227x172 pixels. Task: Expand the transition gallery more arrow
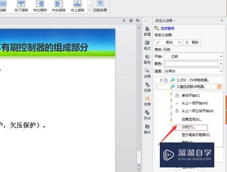[89, 10]
